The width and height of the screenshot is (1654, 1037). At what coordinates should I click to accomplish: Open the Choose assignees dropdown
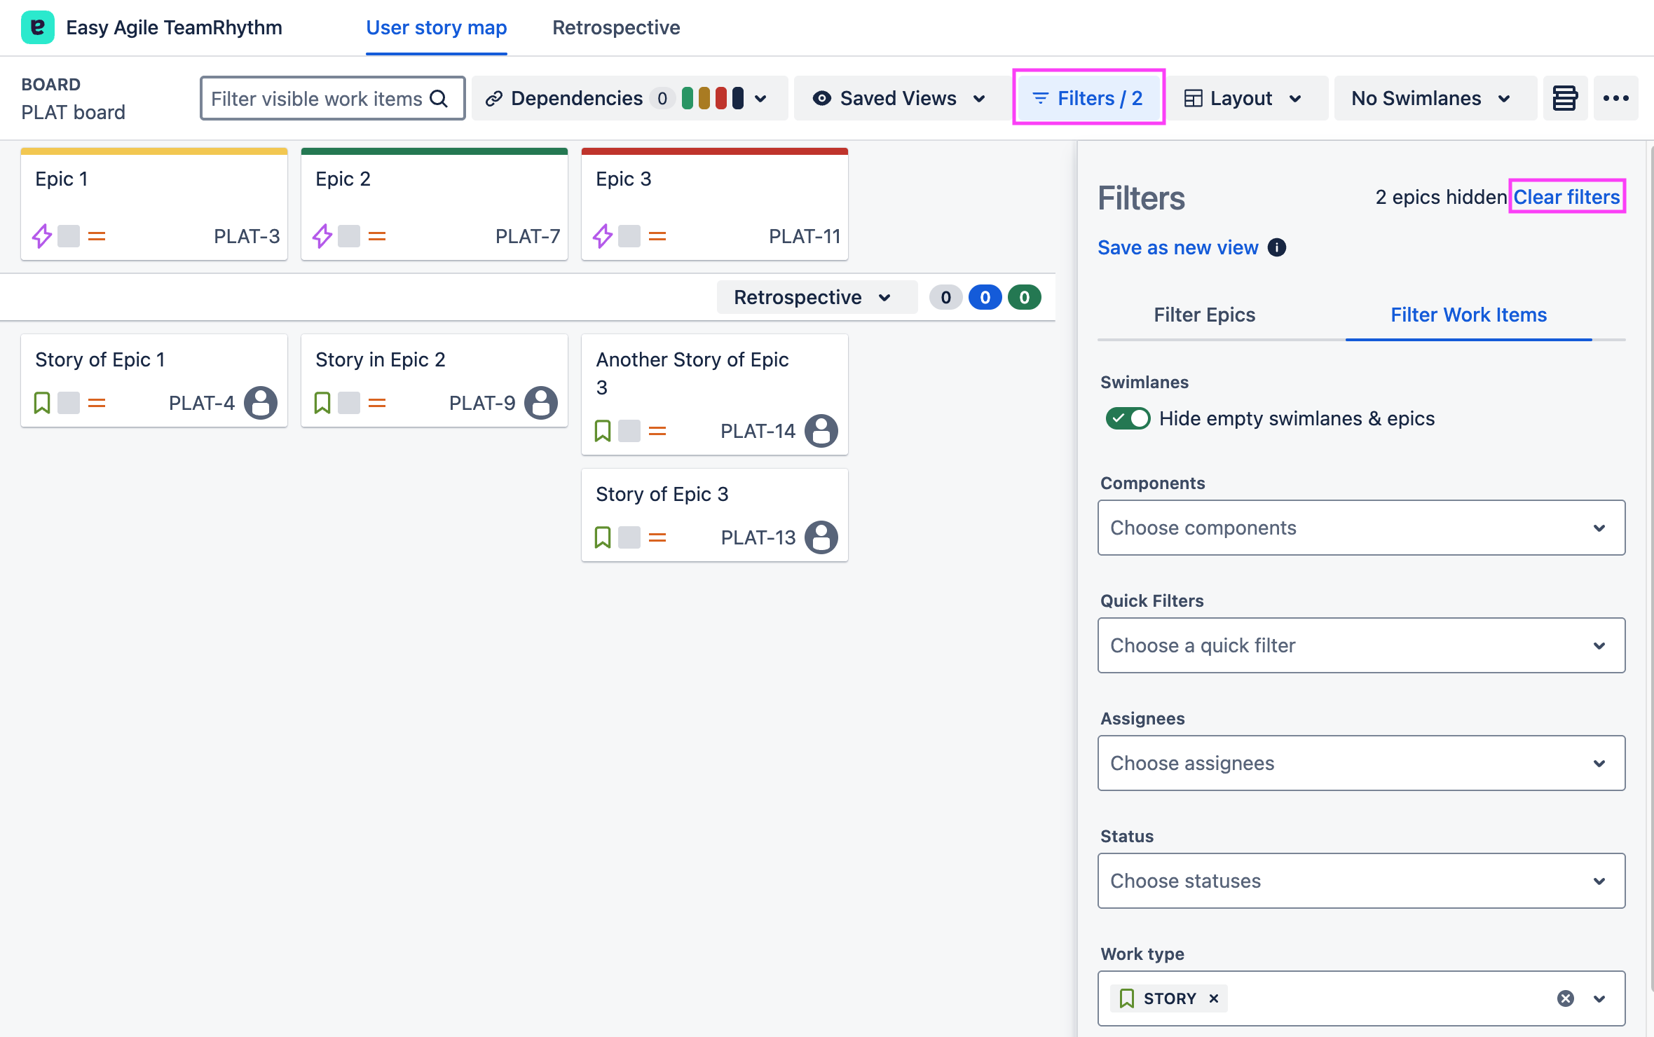1361,763
